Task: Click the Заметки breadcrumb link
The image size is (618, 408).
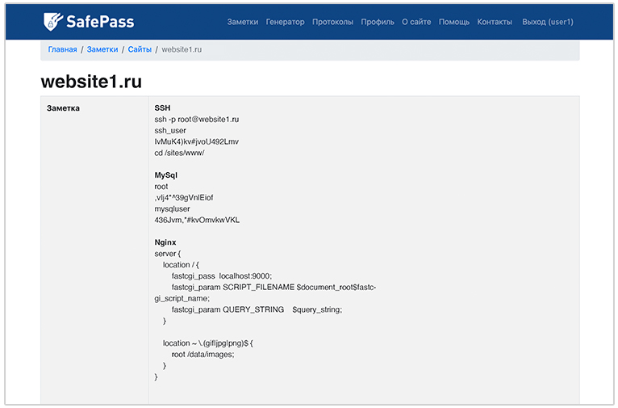Action: coord(102,49)
